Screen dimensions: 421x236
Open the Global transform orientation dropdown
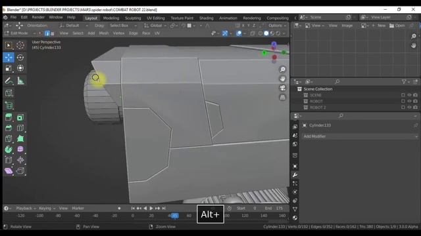coord(155,26)
